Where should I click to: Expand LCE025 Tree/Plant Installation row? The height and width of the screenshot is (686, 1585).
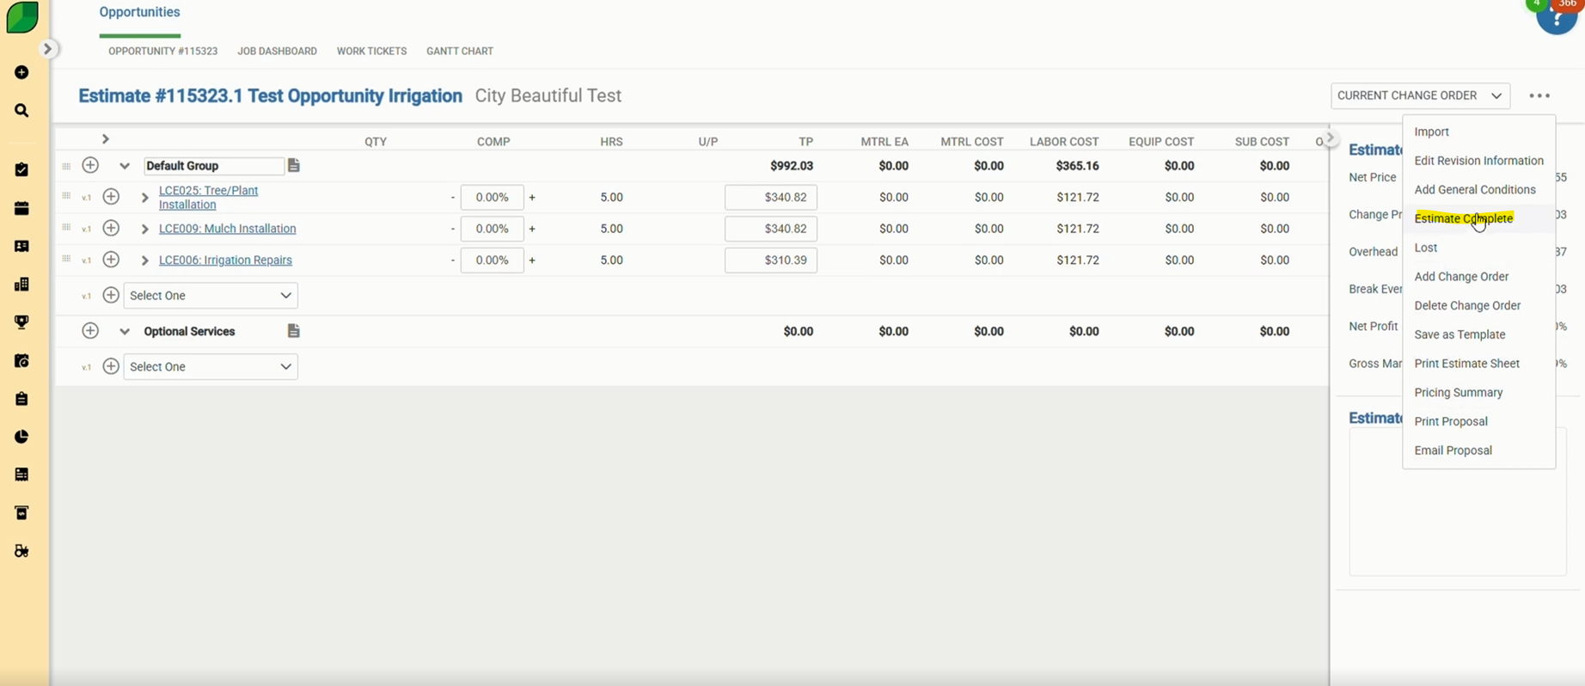click(144, 198)
